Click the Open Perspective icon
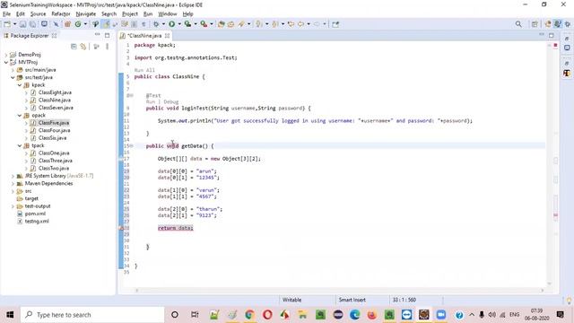This screenshot has width=574, height=323. tap(535, 24)
